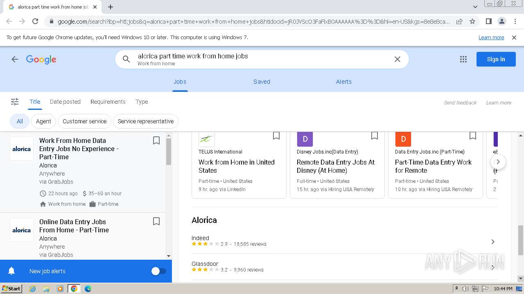524x294 pixels.
Task: Bookmark this page with the star icon
Action: click(472, 21)
